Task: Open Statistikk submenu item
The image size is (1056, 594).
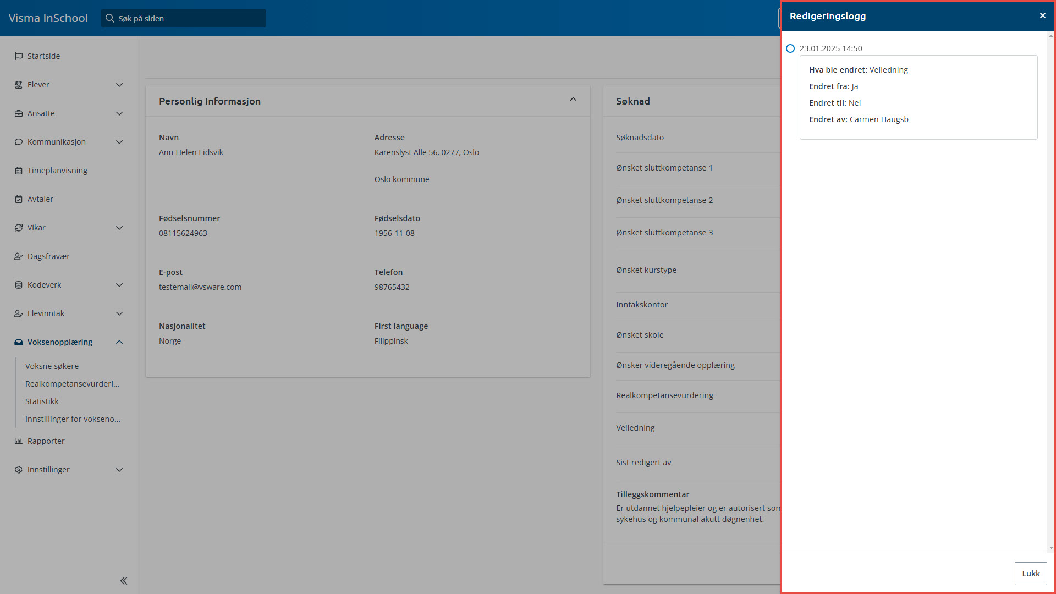Action: click(x=42, y=402)
